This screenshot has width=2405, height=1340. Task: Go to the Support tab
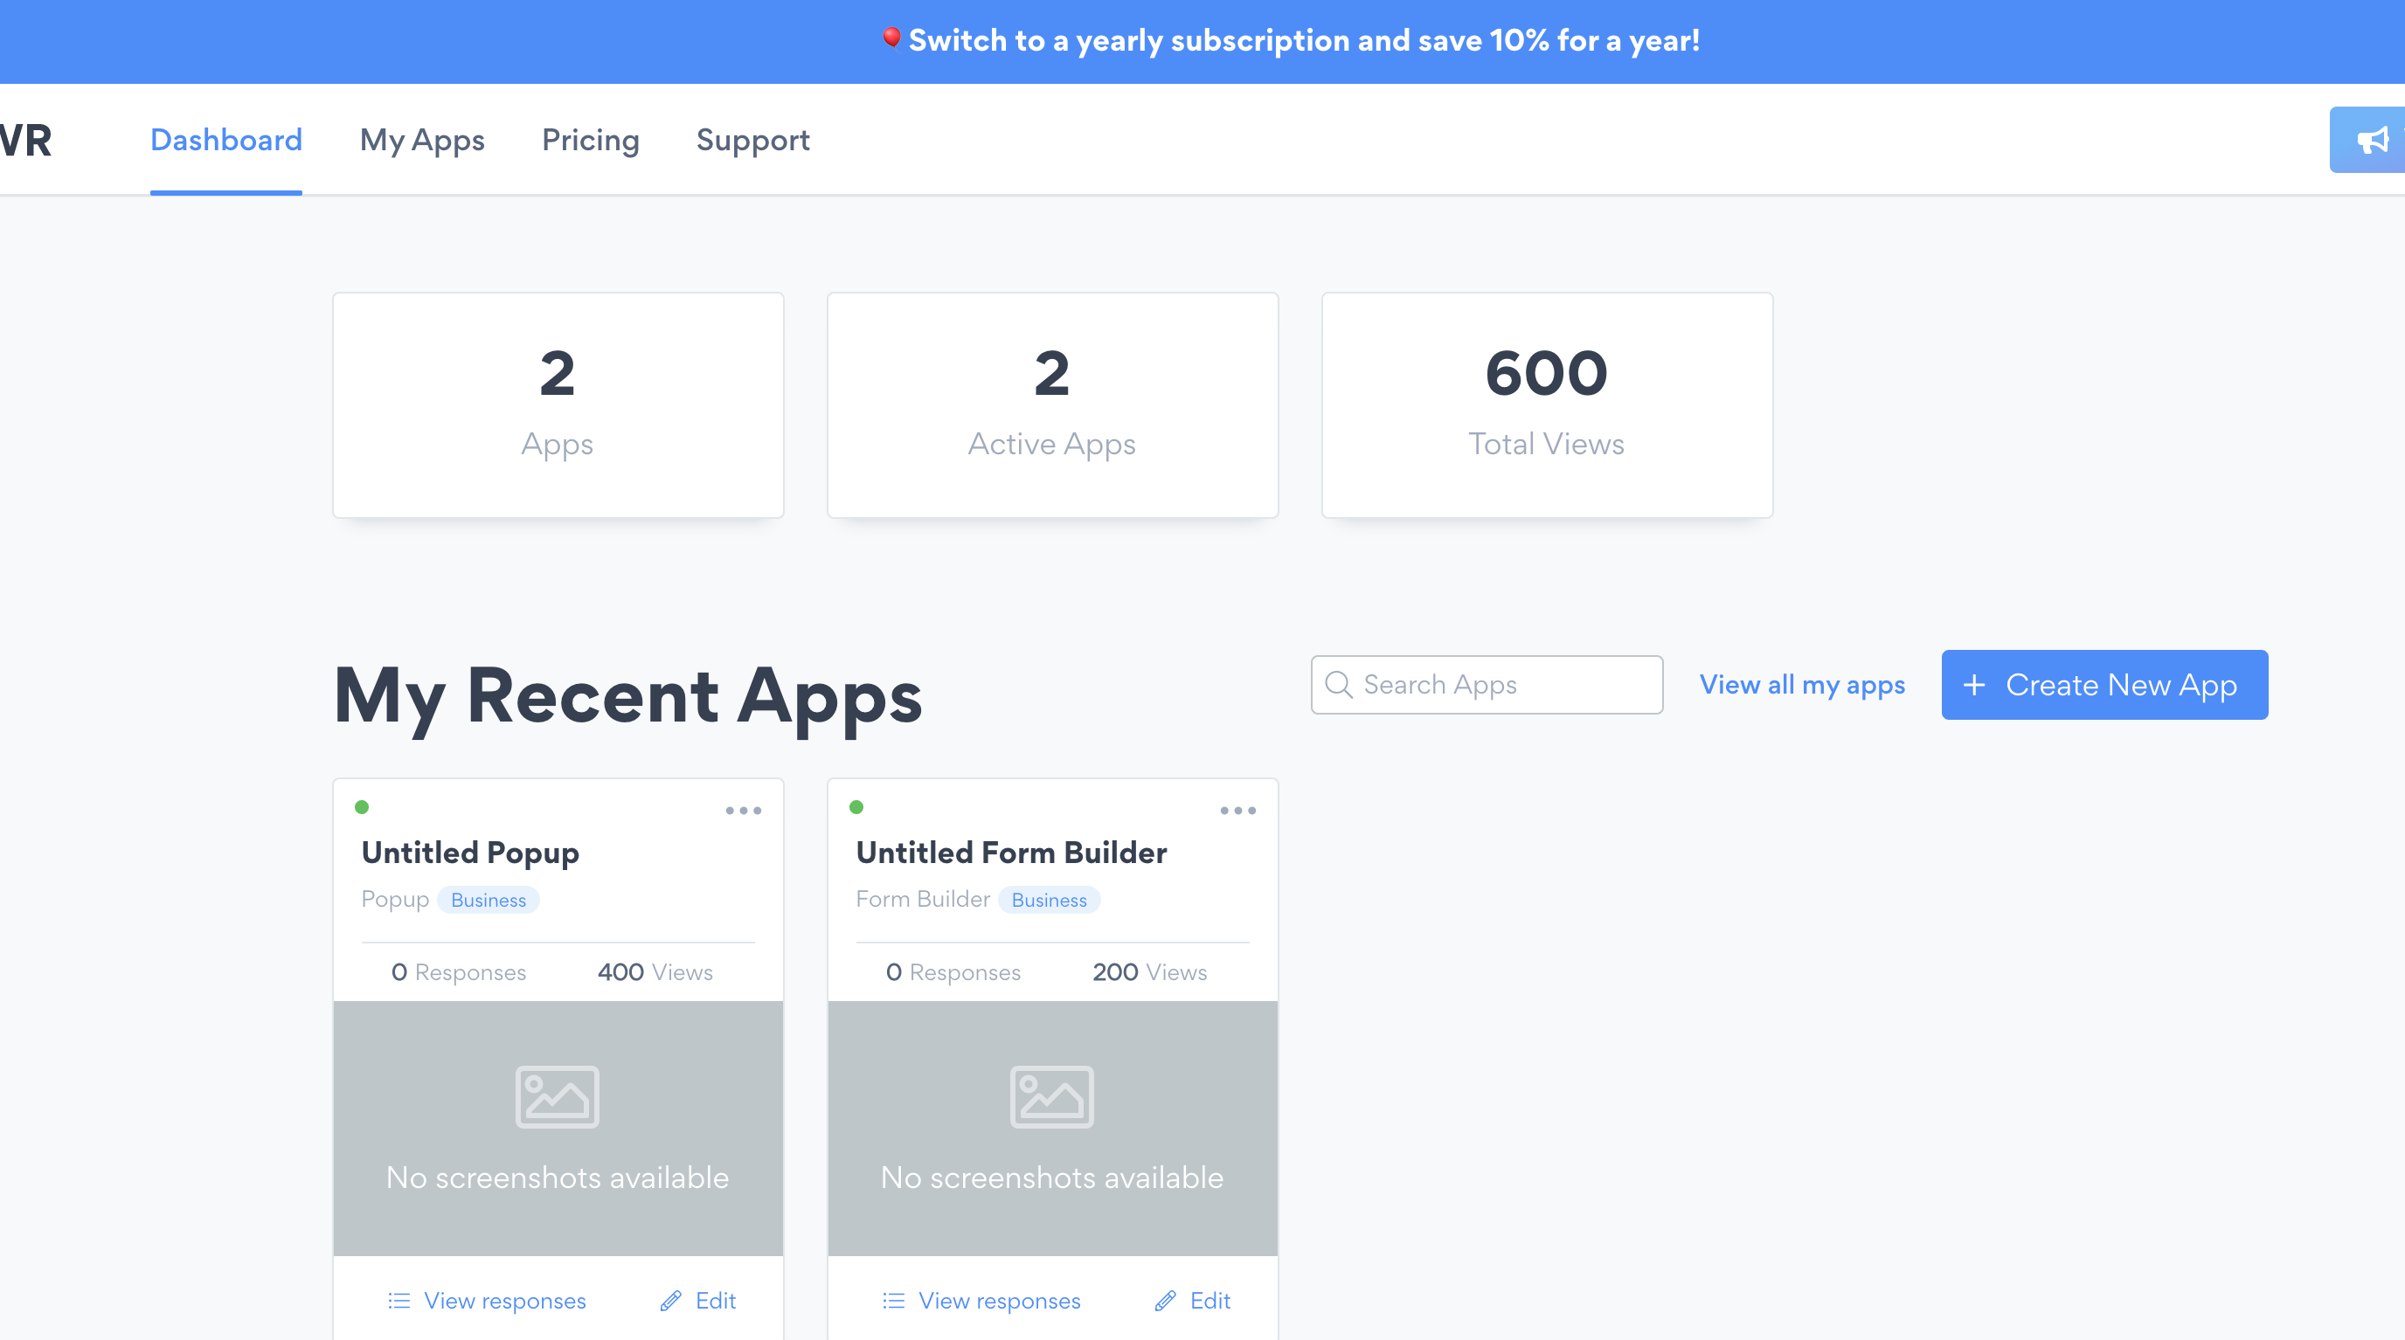click(752, 140)
